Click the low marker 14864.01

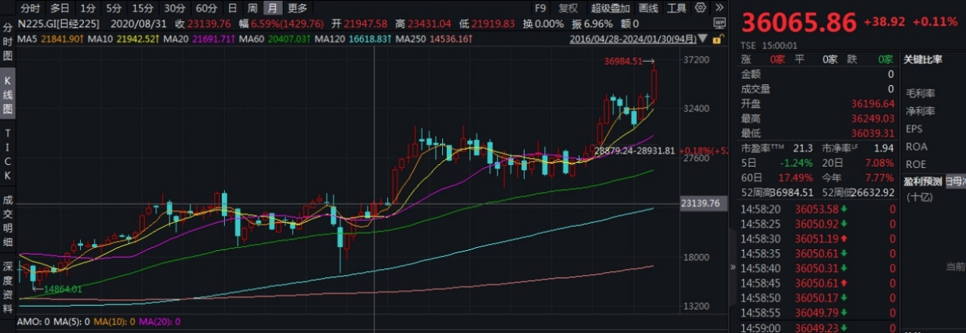[63, 289]
